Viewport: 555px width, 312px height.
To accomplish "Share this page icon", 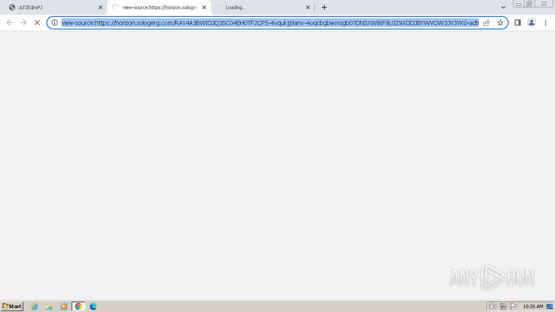I will pos(486,23).
